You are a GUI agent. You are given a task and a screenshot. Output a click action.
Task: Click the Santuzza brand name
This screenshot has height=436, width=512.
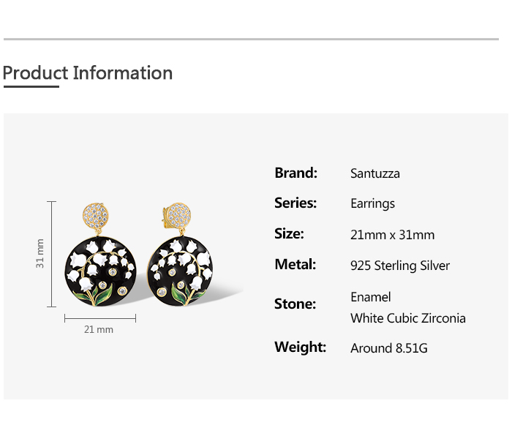(x=374, y=174)
